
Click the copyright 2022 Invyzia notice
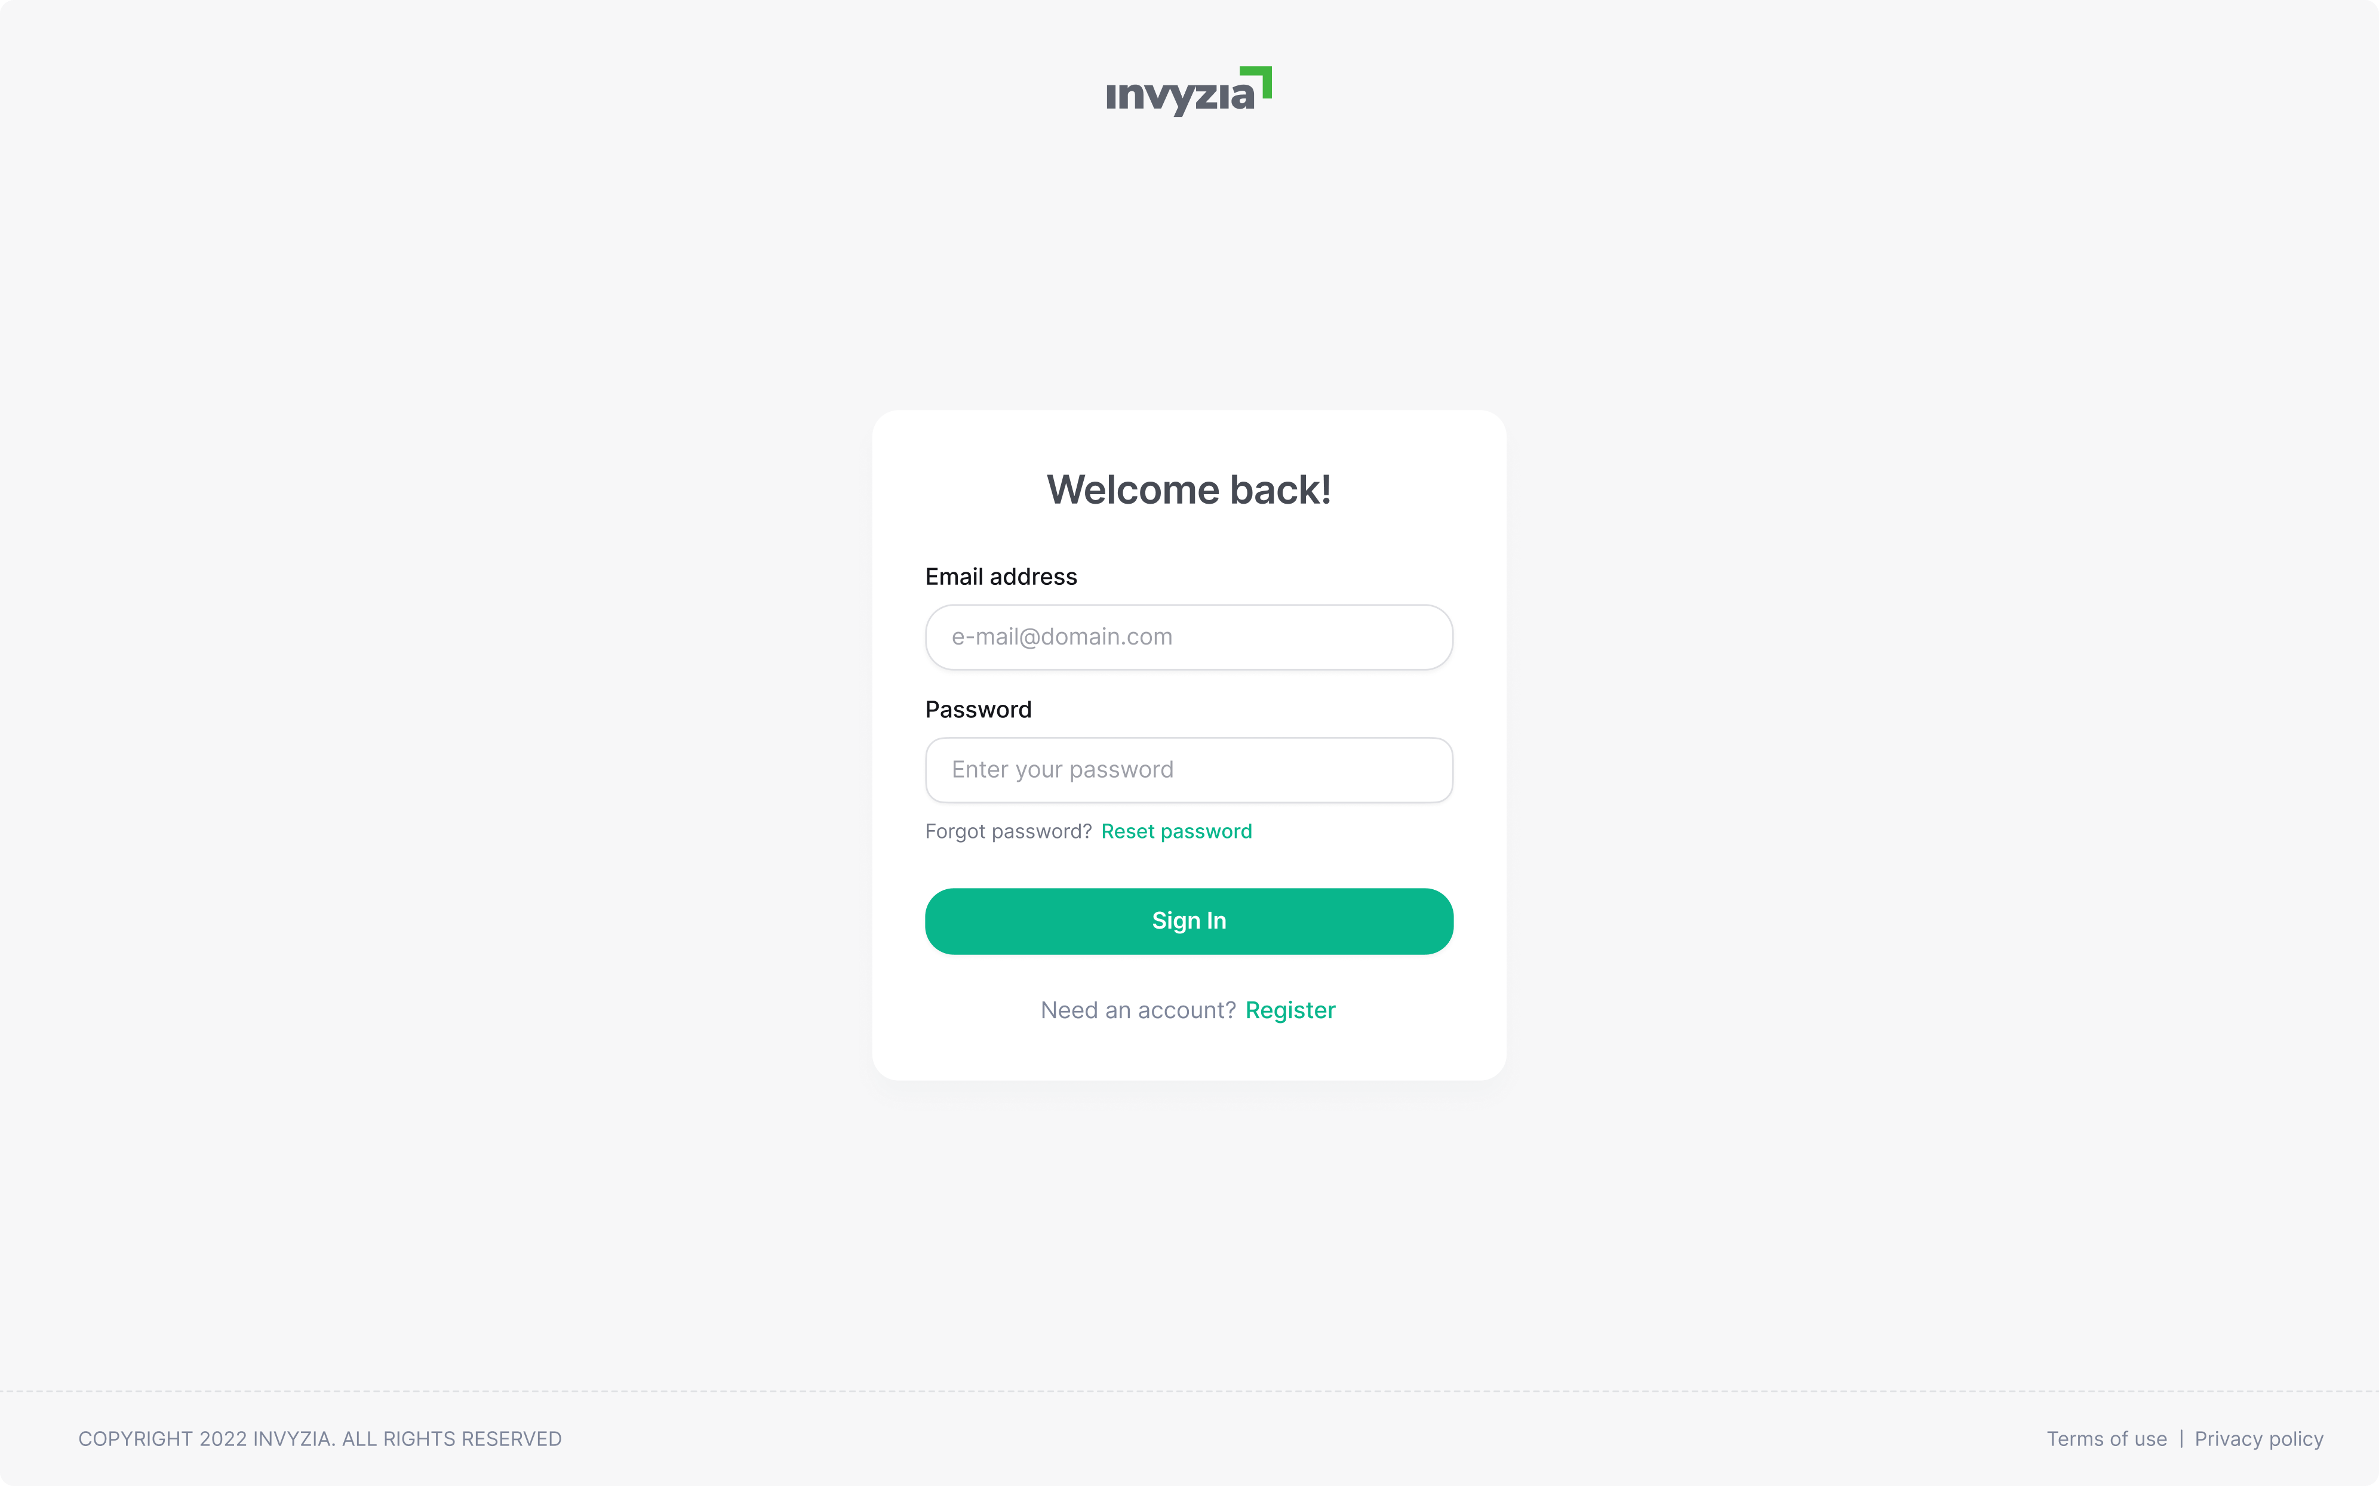pos(319,1439)
